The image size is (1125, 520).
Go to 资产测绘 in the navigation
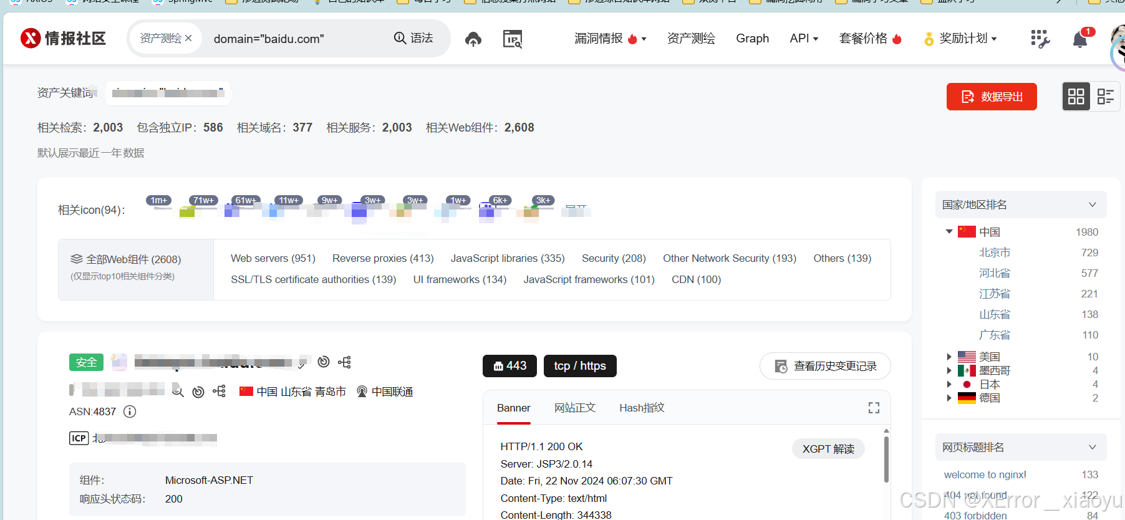[691, 39]
